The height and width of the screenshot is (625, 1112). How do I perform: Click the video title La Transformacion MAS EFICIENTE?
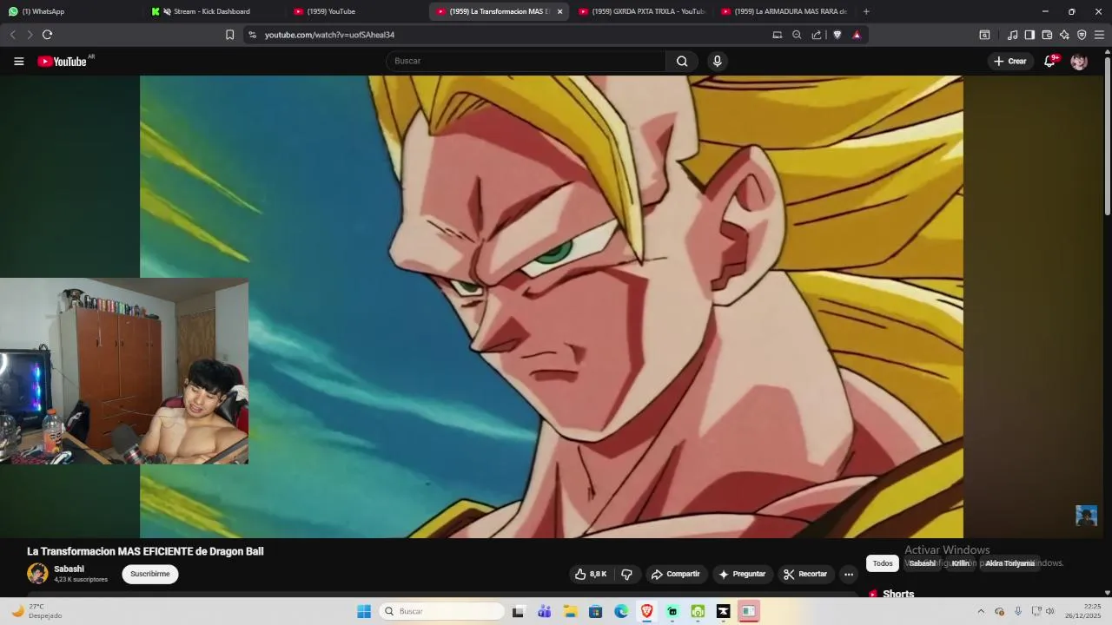pyautogui.click(x=145, y=551)
